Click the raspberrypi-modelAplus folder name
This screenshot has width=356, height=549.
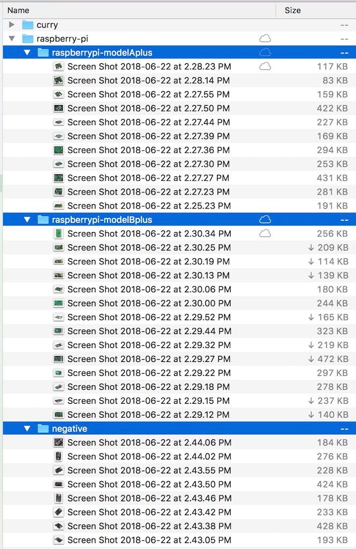point(102,53)
